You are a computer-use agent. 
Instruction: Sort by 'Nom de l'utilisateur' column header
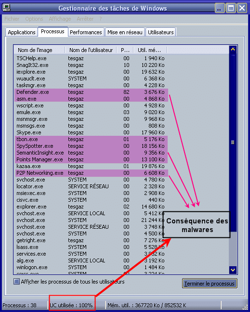[91, 50]
